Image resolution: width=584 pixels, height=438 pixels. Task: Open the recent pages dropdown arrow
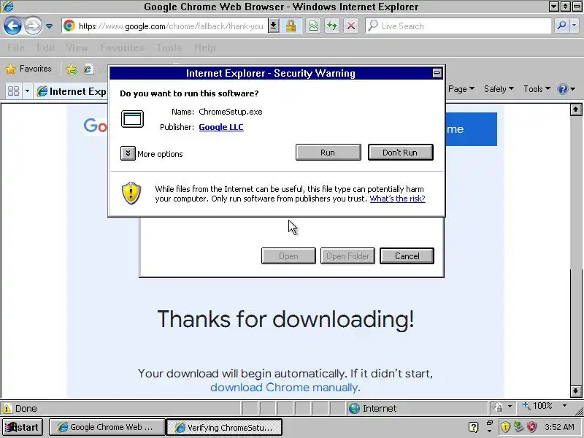49,26
